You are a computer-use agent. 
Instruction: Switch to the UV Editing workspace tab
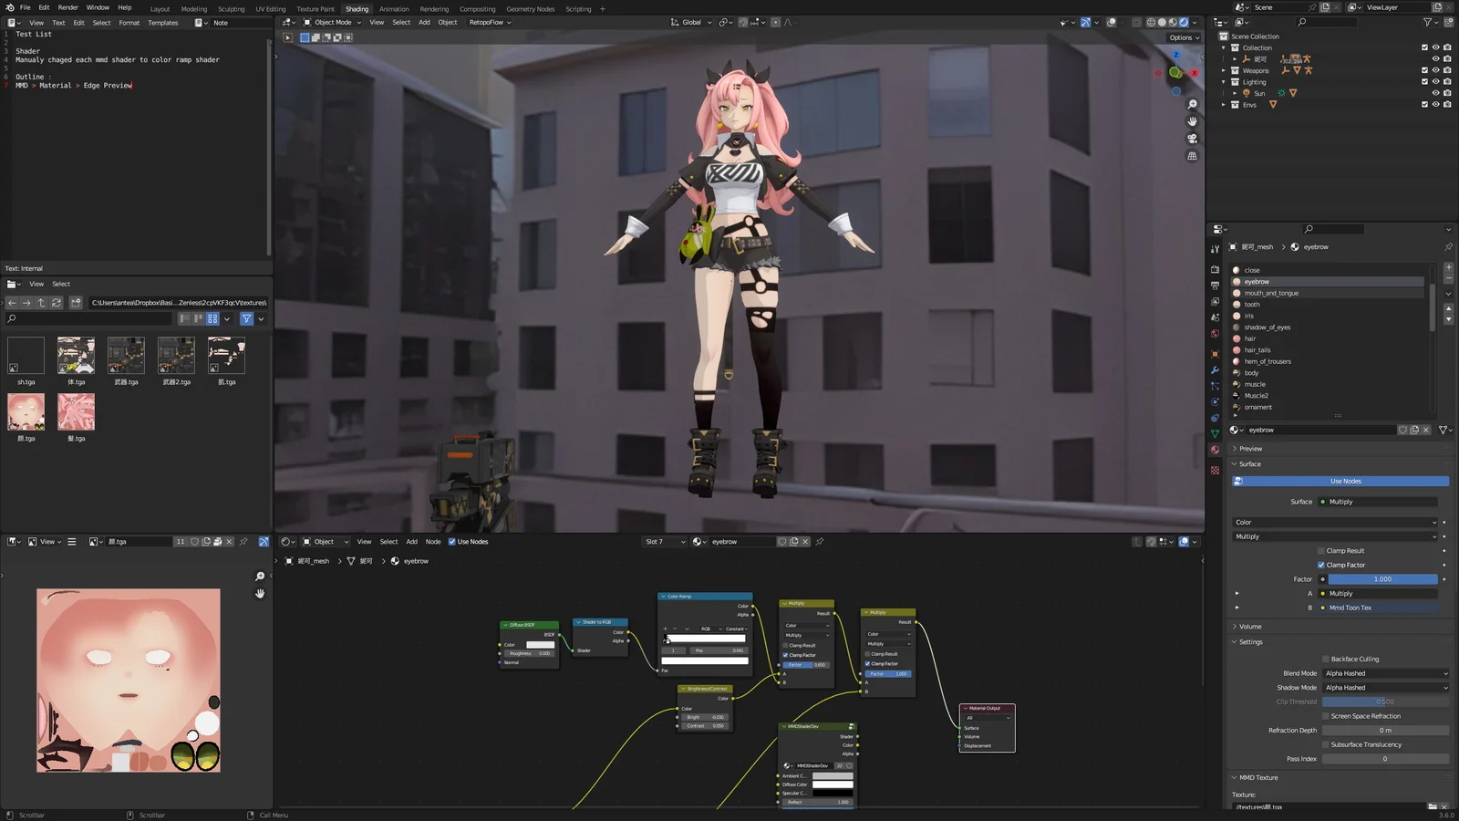coord(269,8)
